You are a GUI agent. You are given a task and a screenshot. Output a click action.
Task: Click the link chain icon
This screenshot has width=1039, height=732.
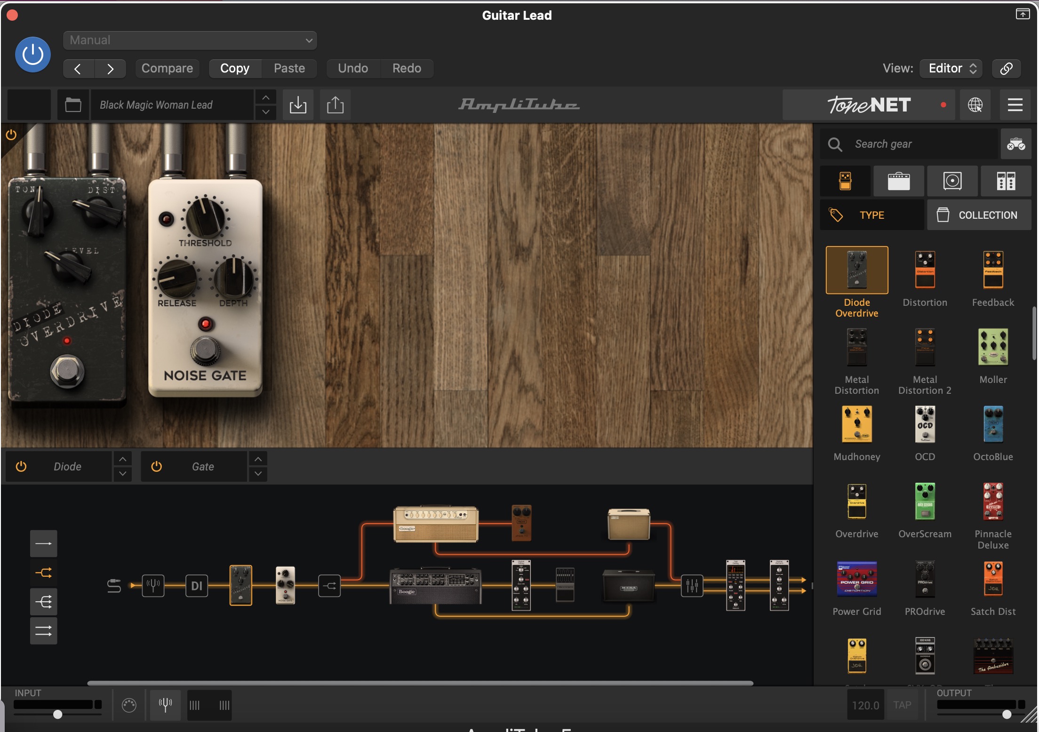pyautogui.click(x=1006, y=68)
